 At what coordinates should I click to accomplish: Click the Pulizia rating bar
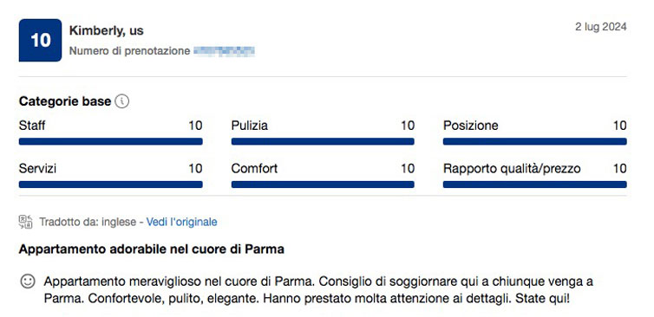pyautogui.click(x=323, y=142)
